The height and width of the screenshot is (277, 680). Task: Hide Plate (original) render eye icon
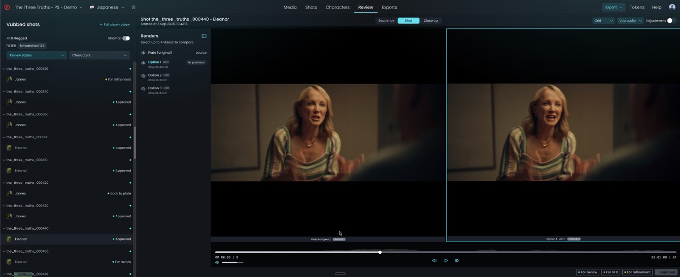click(144, 53)
